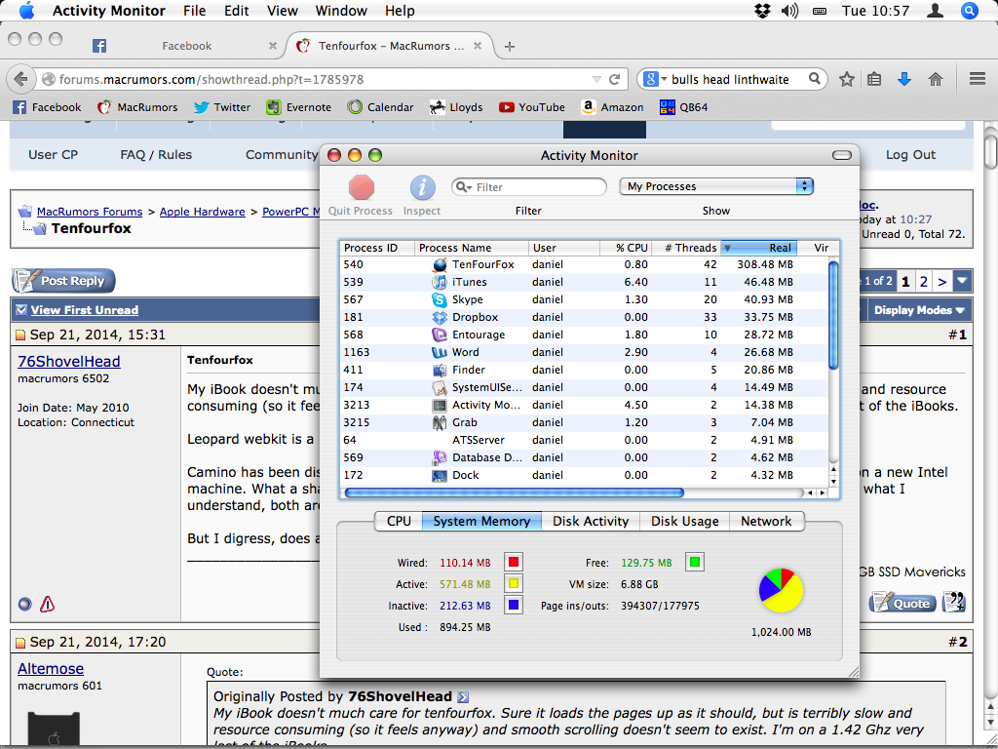Select the Grab process icon
The height and width of the screenshot is (749, 998).
(x=440, y=422)
